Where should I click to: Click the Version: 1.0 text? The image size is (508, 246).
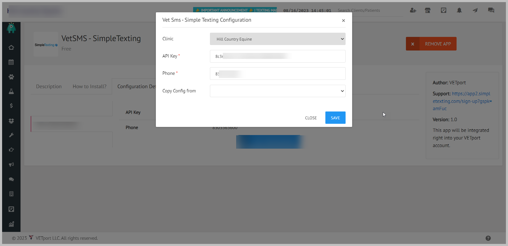click(x=445, y=119)
